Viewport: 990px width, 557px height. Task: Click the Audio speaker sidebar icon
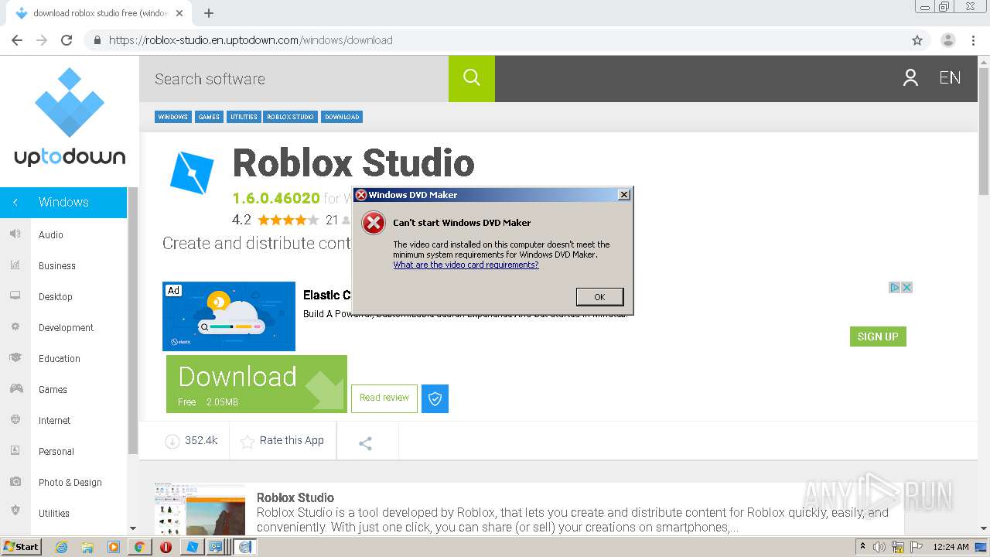point(15,234)
